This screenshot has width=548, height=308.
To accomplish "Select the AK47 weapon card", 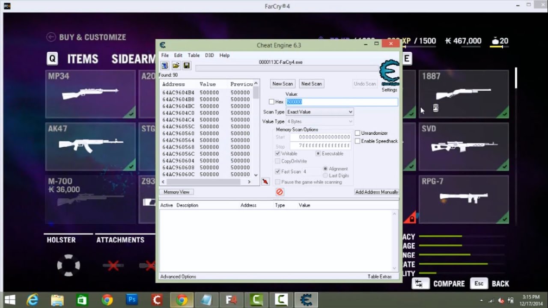I will tap(90, 146).
